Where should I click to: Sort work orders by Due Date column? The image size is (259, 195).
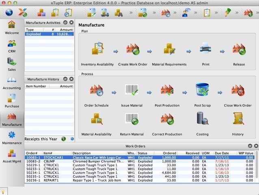pyautogui.click(x=225, y=153)
